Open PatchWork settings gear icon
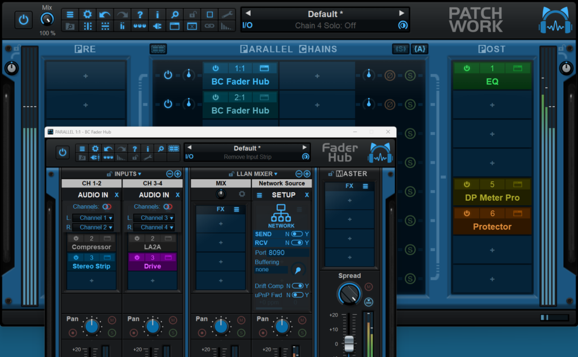 (87, 14)
